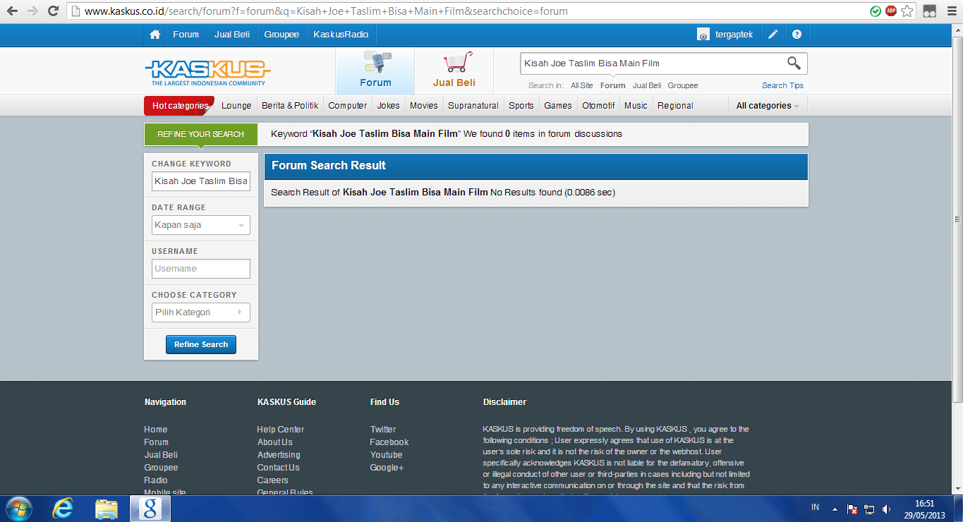
Task: Open the Music category
Action: click(x=636, y=106)
